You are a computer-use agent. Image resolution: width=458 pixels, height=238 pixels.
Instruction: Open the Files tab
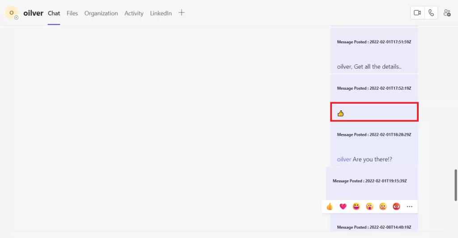click(x=72, y=13)
